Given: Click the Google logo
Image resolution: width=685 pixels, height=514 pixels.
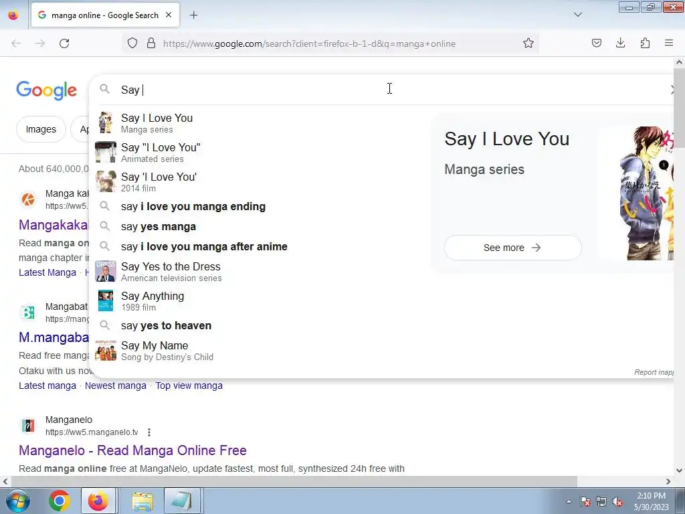Looking at the screenshot, I should 47,90.
